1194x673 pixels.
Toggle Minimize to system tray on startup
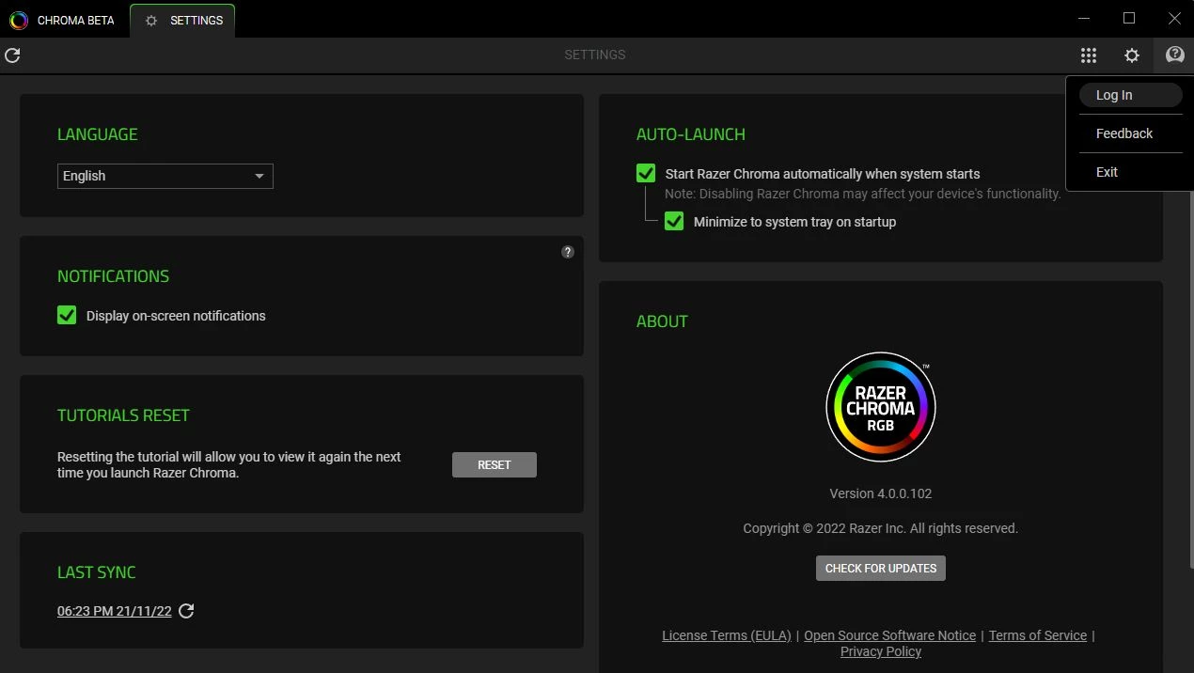[x=674, y=221]
